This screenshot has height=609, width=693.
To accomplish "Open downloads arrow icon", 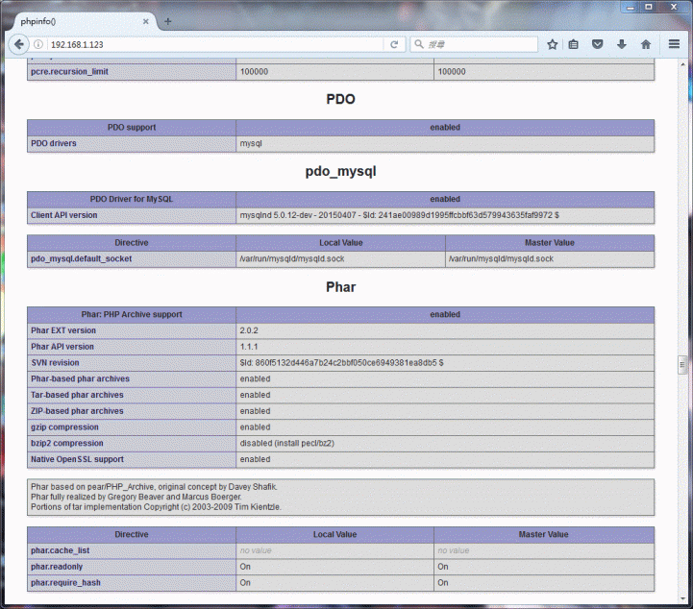I will point(622,44).
